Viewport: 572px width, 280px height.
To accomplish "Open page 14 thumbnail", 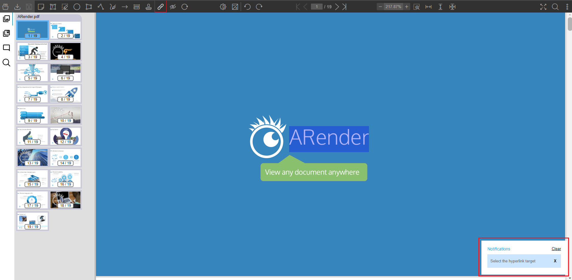I will (x=65, y=157).
